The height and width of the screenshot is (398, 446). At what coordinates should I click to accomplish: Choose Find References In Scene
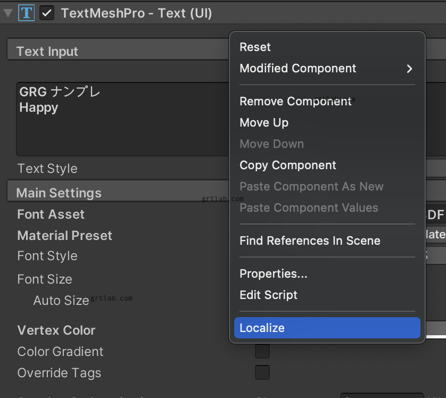coord(310,241)
